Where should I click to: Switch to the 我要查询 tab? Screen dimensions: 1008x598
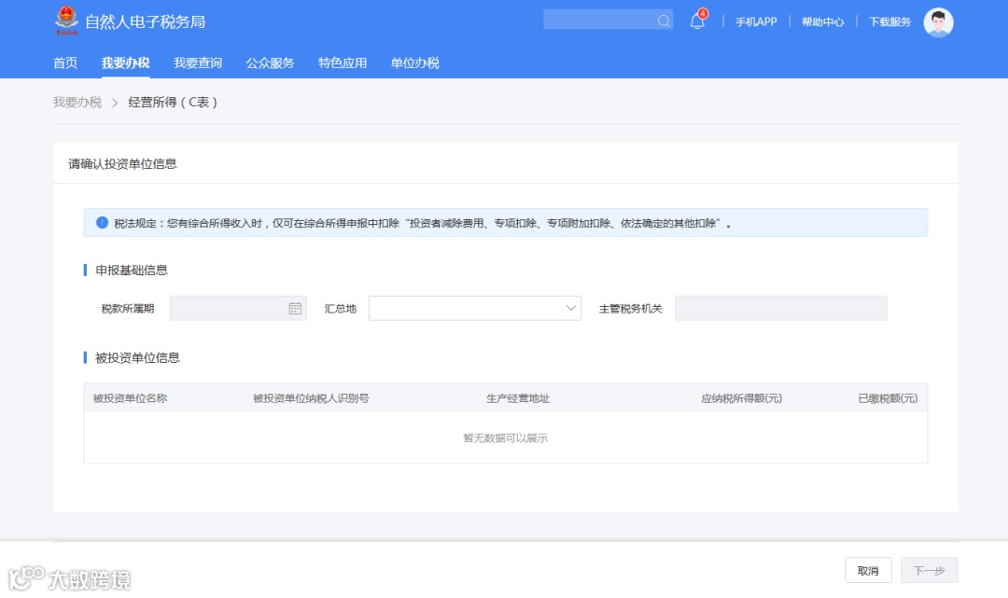[x=197, y=63]
